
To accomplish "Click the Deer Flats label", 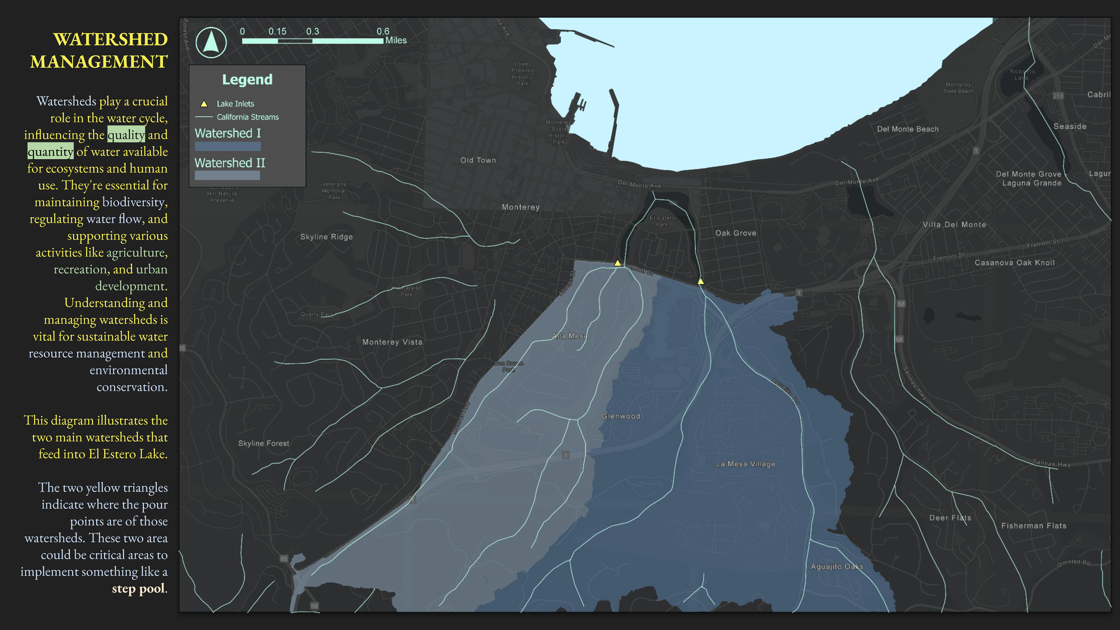I will click(x=950, y=518).
